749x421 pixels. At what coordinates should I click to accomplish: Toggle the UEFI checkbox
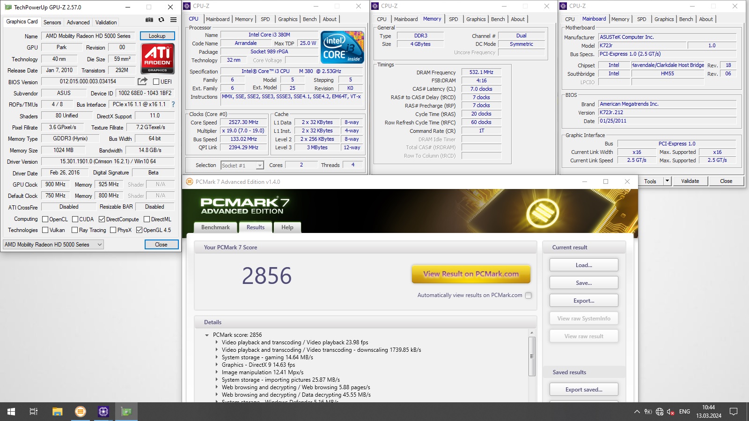[x=156, y=82]
